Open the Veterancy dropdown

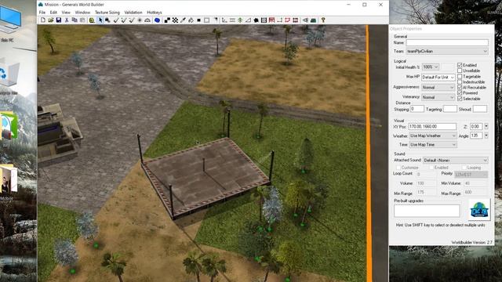[438, 97]
